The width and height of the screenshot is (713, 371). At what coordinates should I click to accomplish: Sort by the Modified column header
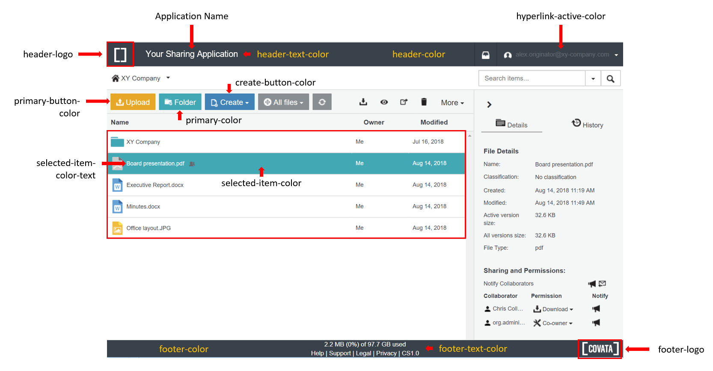(434, 122)
